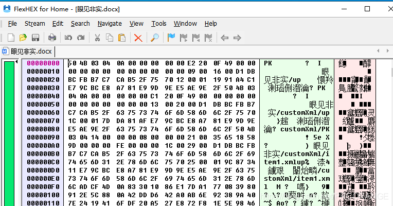Select address 00000000 in the offset column

(43, 63)
